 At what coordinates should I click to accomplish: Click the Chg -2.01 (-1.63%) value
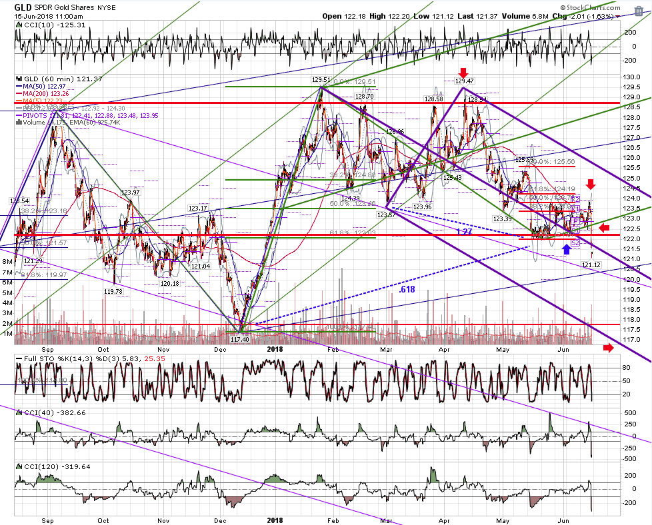pos(583,16)
